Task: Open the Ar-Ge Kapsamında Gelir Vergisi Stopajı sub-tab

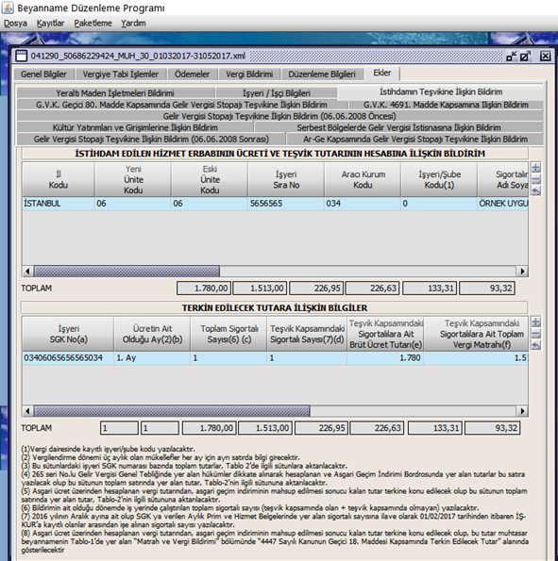Action: 415,139
